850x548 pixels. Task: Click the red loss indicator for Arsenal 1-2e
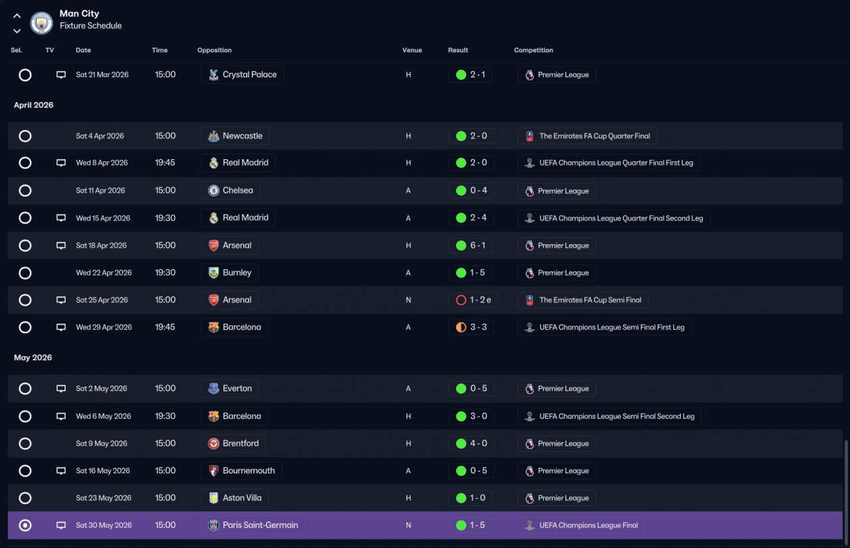(x=461, y=300)
